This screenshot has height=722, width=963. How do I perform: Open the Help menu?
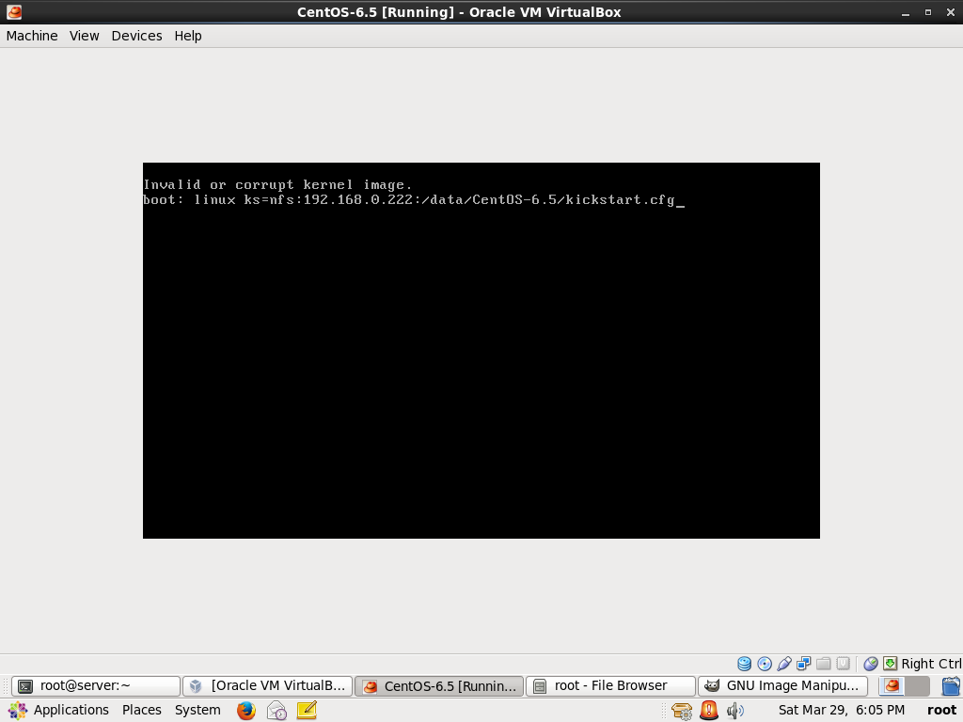pos(188,36)
